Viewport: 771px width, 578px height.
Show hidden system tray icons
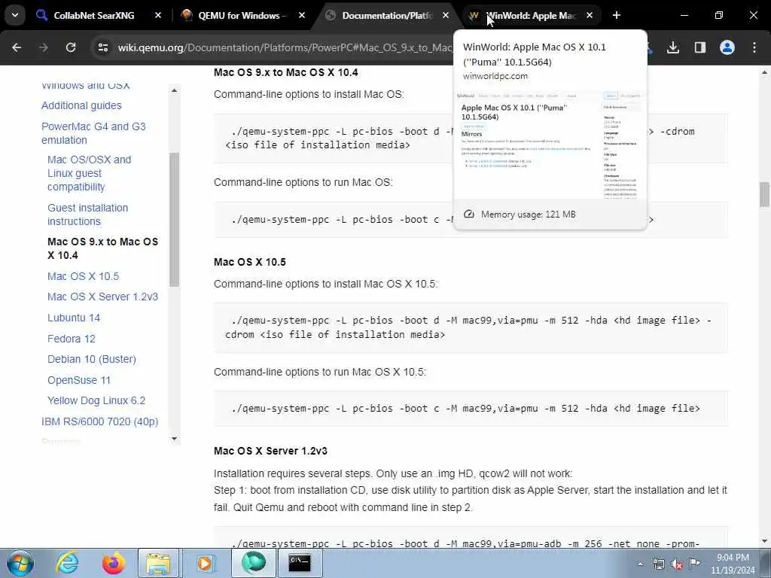click(640, 564)
